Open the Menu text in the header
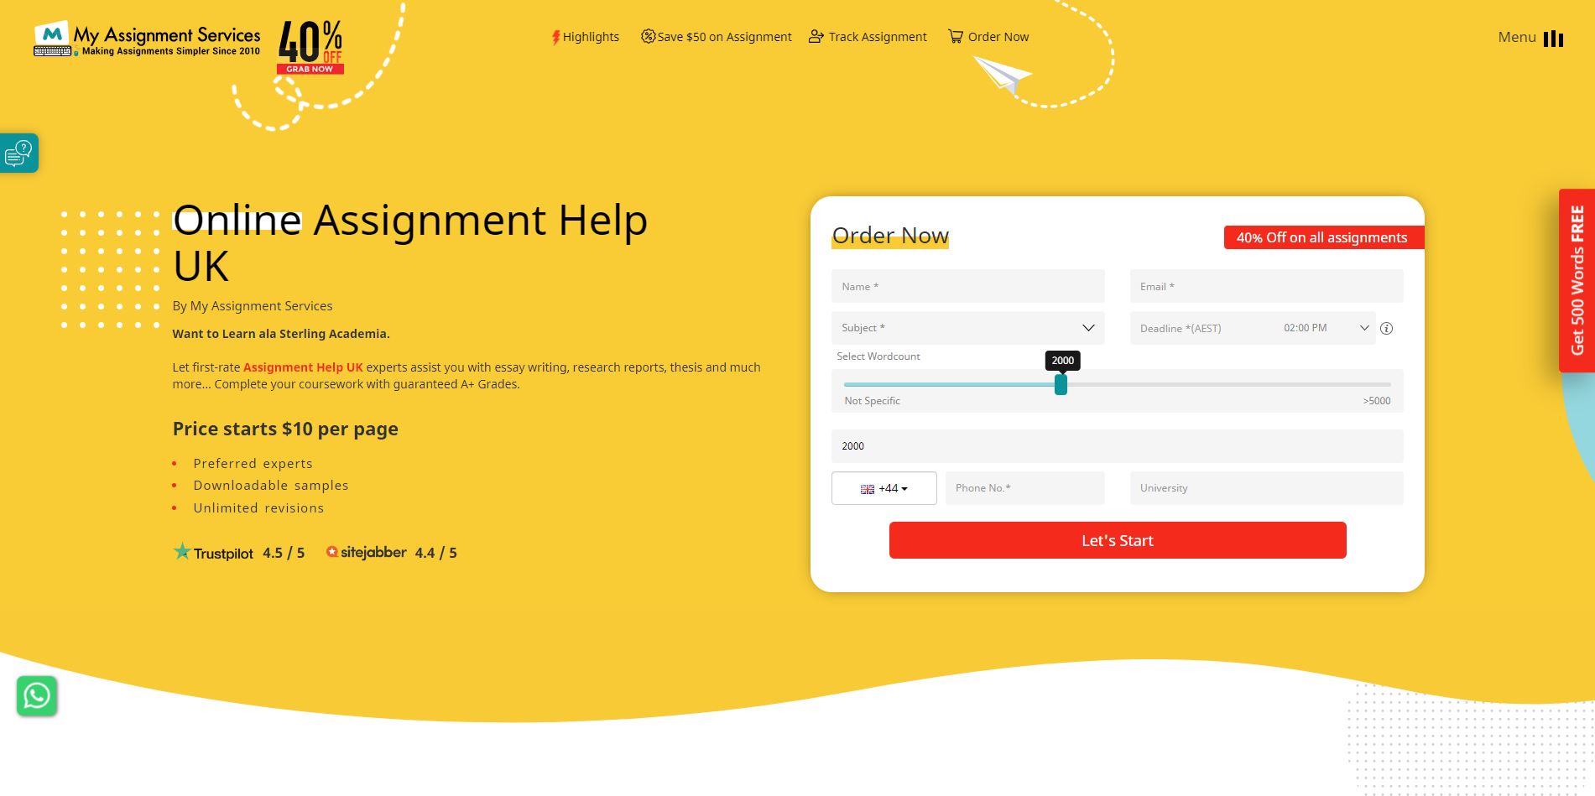 [x=1517, y=37]
